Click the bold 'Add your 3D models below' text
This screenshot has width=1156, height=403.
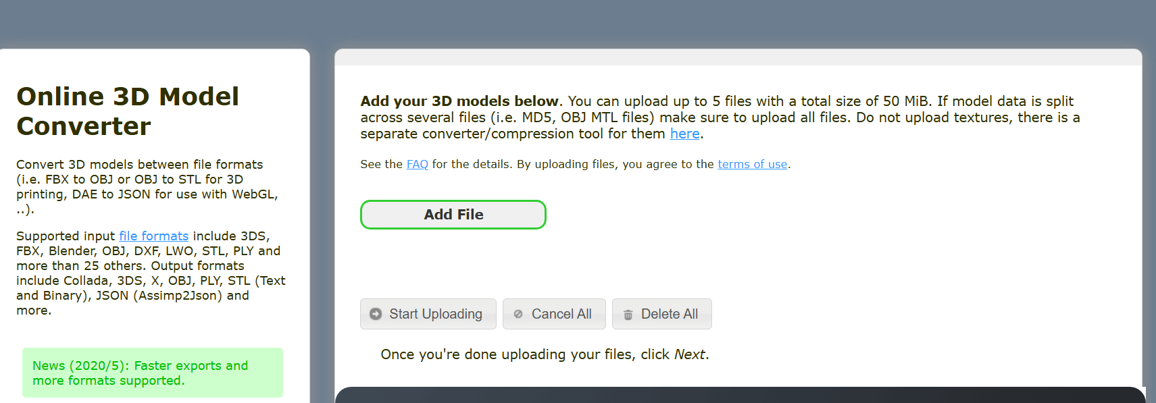(x=459, y=101)
